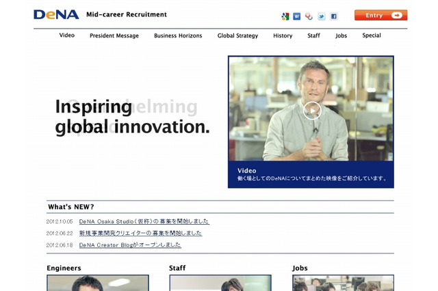Open Jobs in the navigation bar
The width and height of the screenshot is (438, 291).
tap(342, 36)
